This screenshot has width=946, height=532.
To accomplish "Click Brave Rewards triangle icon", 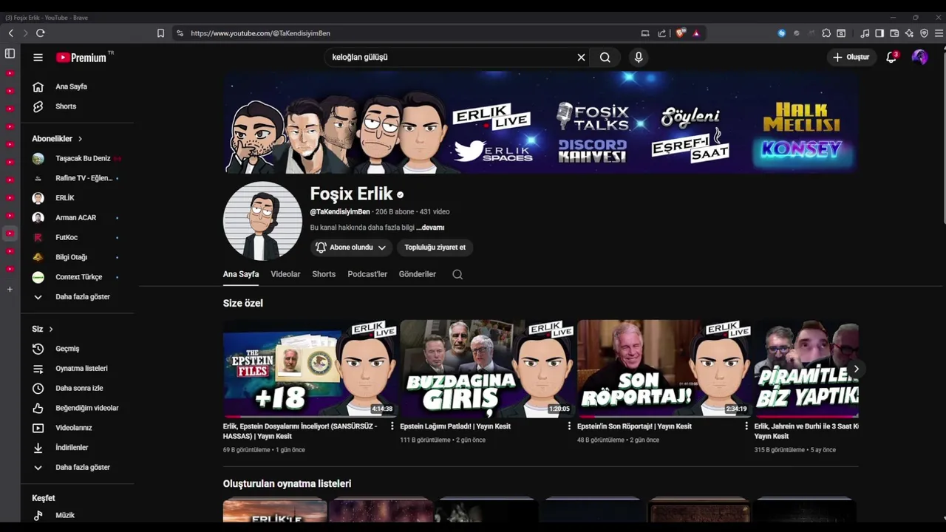I will coord(696,33).
